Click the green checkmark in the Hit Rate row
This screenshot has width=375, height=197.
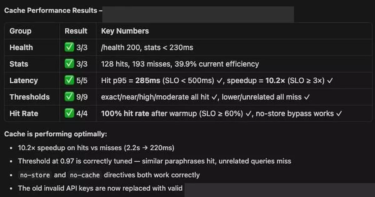click(69, 113)
